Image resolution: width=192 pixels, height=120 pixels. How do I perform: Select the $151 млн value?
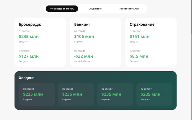(x=140, y=36)
